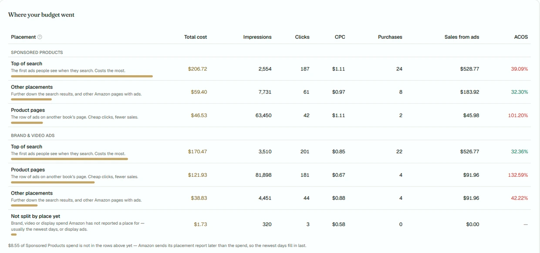This screenshot has width=540, height=253.
Task: Click the 2,554 impressions value
Action: point(265,69)
